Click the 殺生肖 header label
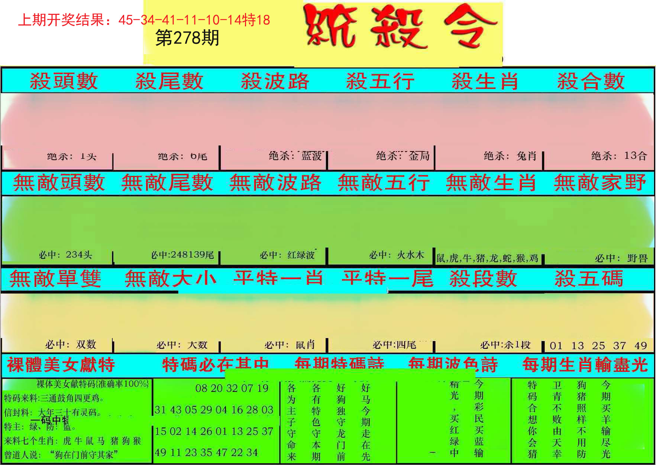 [x=485, y=81]
